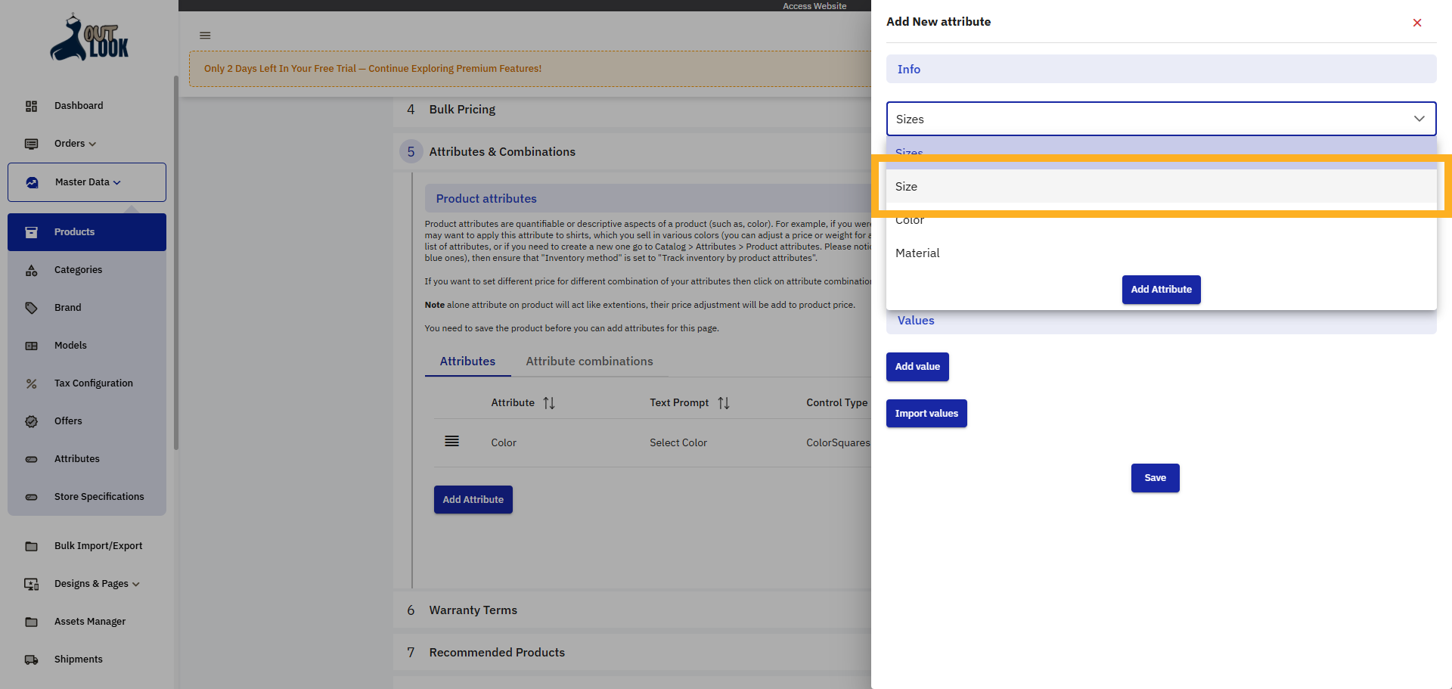This screenshot has width=1452, height=689.
Task: Click the hamburger menu icon at page top
Action: pyautogui.click(x=204, y=35)
